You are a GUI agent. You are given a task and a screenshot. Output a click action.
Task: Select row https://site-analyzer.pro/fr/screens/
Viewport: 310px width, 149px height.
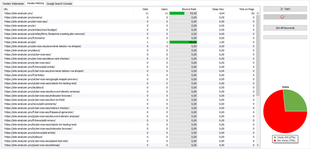click(129, 38)
